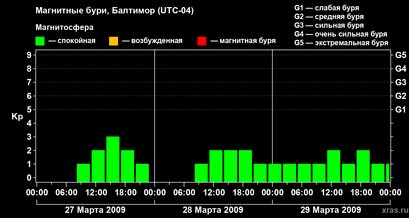Click the 12:00–15:00 bar on 29 March
409x218 pixels.
[x=334, y=166]
